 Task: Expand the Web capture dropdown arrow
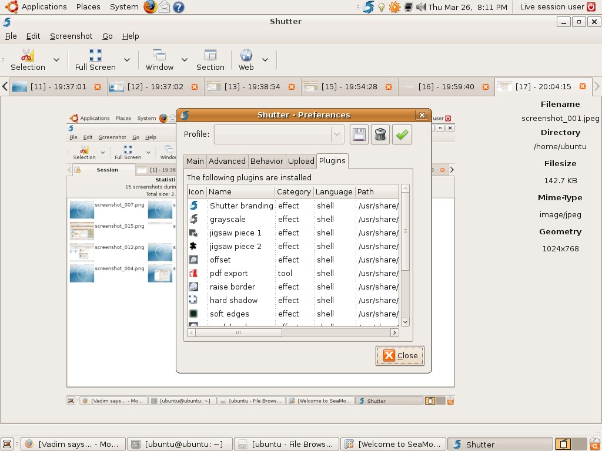pyautogui.click(x=265, y=59)
